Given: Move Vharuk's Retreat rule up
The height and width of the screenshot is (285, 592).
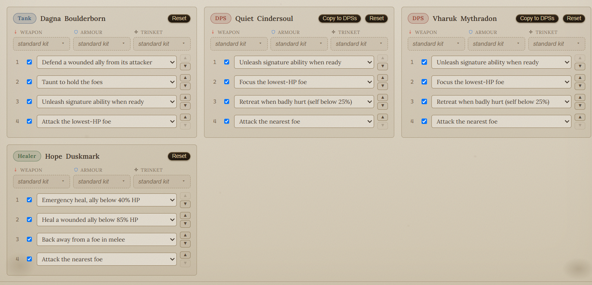Looking at the screenshot, I should (x=580, y=97).
